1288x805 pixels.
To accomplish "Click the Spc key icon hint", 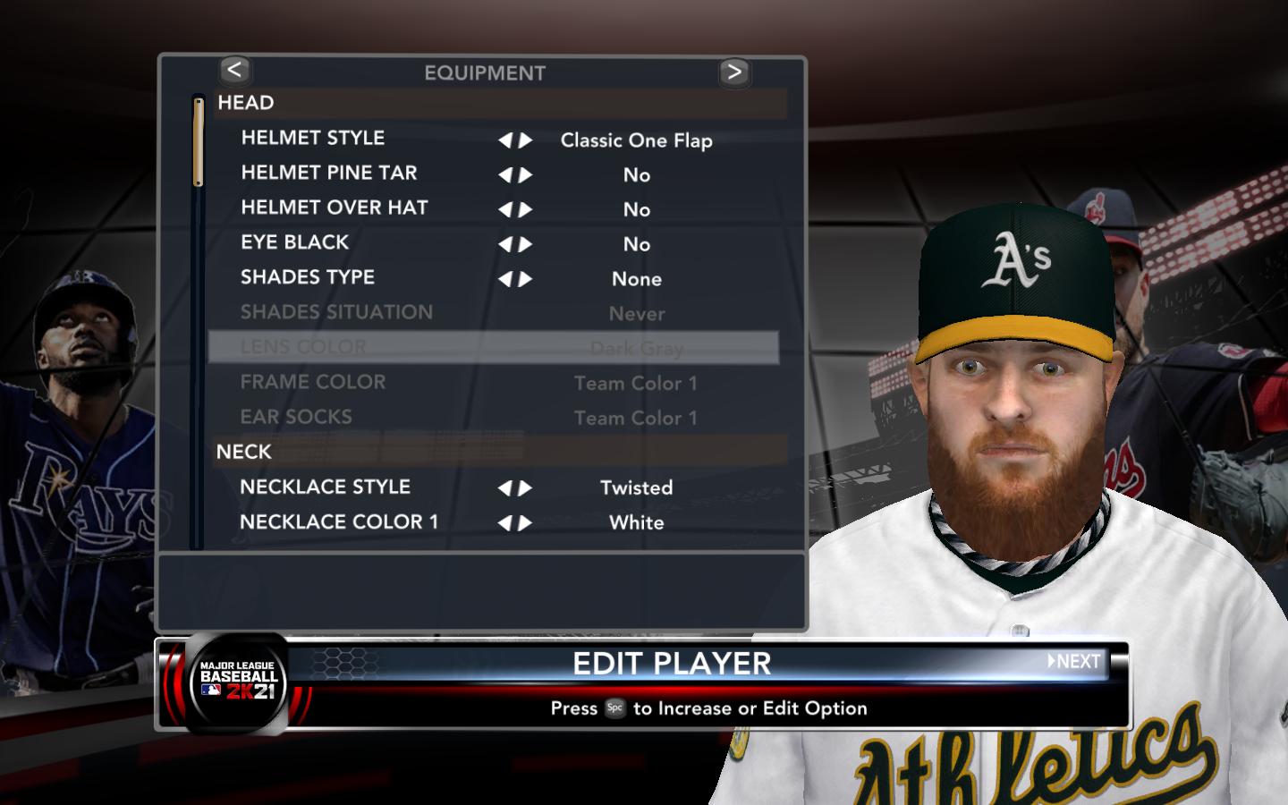I will click(x=614, y=708).
